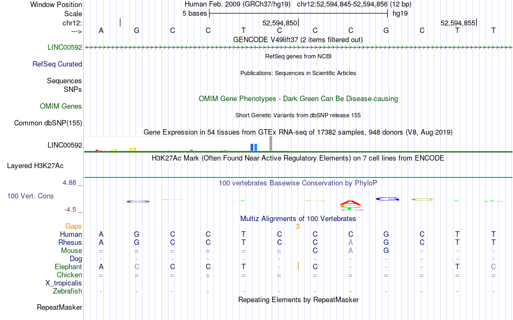Select the Human species label

pyautogui.click(x=71, y=234)
